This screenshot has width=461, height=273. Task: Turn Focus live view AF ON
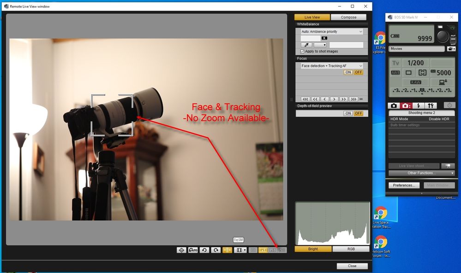click(x=348, y=72)
